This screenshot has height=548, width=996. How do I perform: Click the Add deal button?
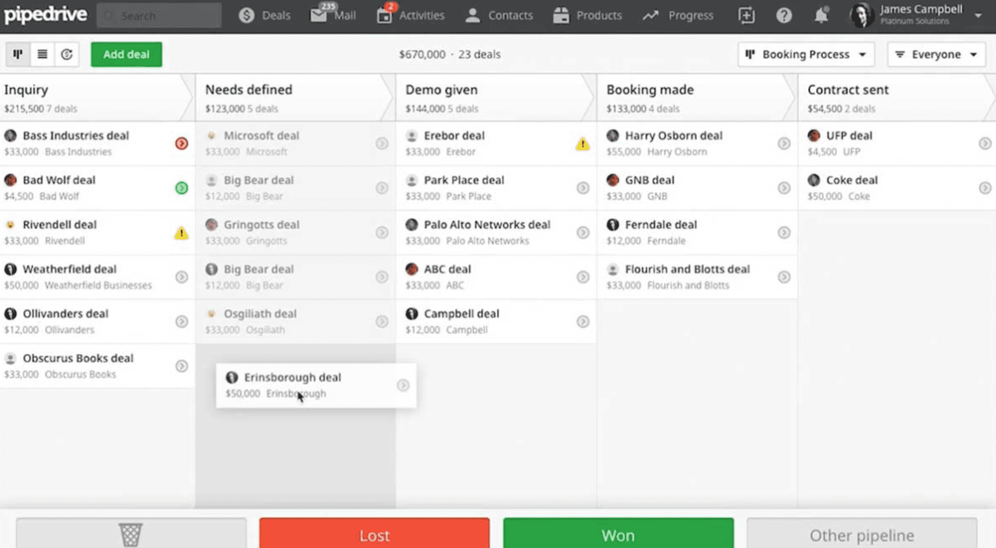click(x=126, y=54)
